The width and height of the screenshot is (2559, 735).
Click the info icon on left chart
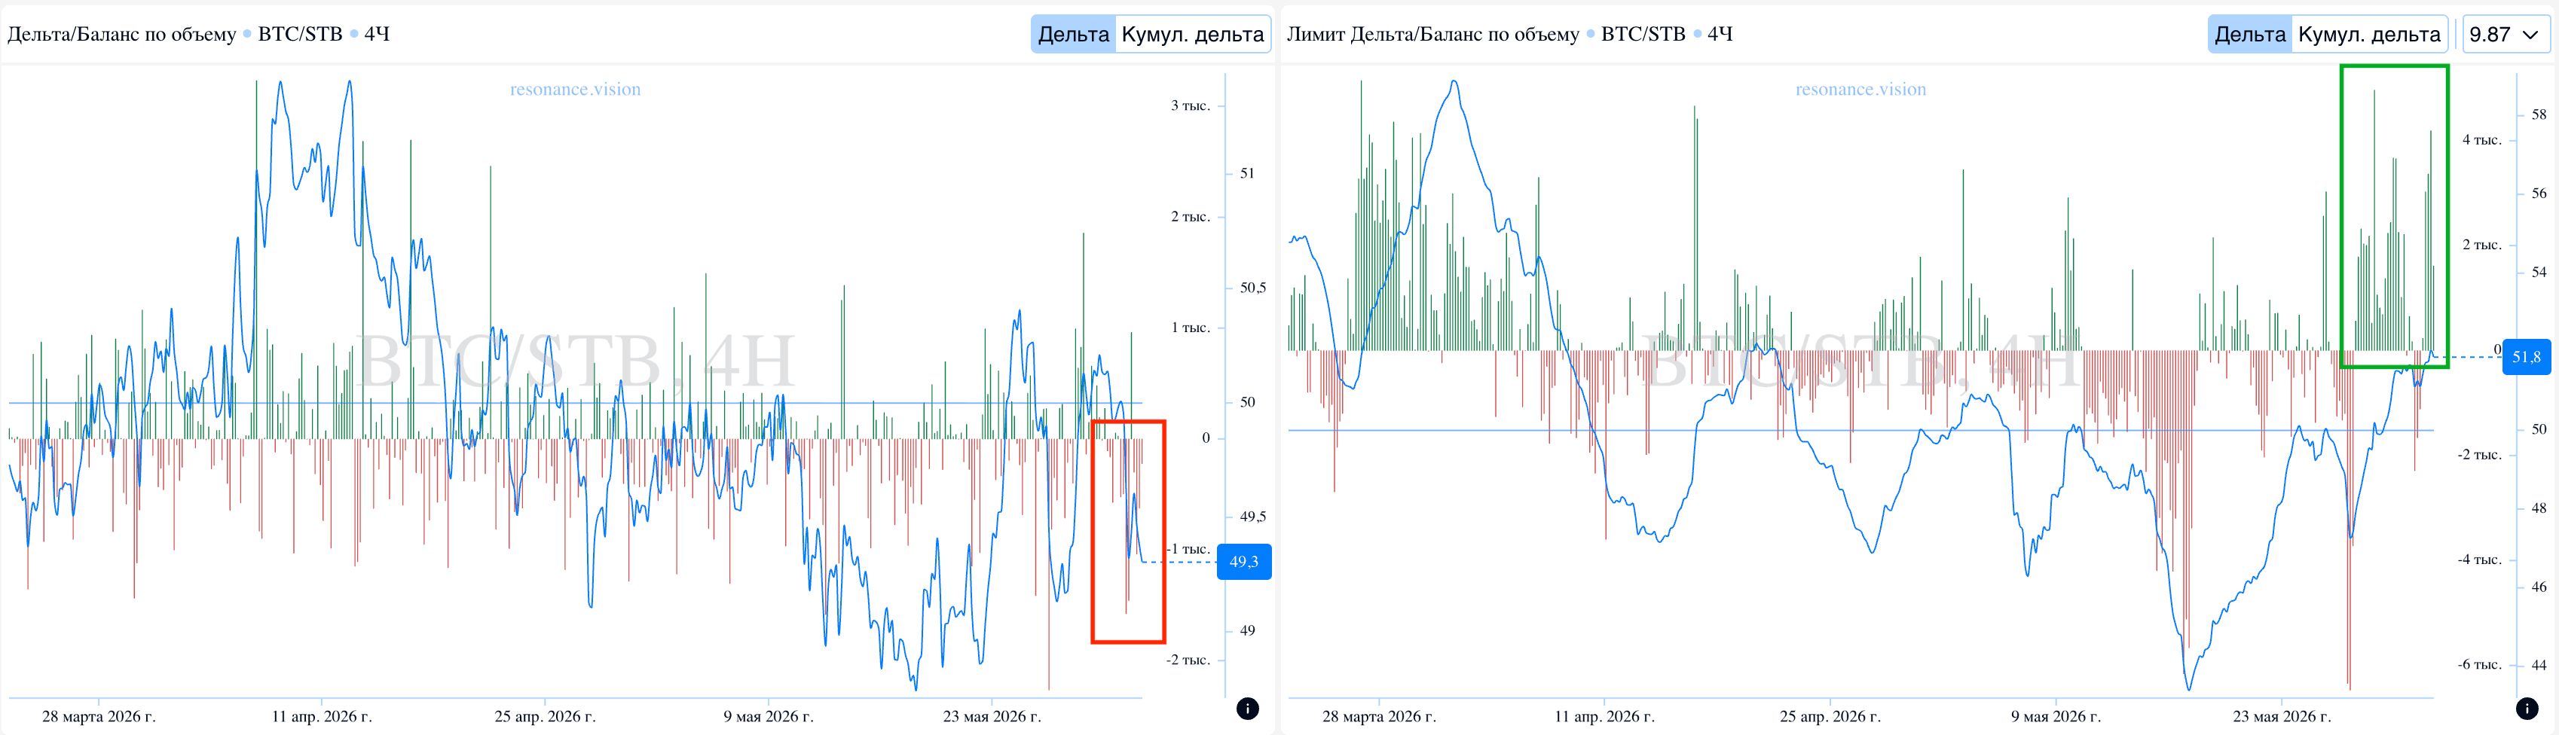tap(1248, 708)
